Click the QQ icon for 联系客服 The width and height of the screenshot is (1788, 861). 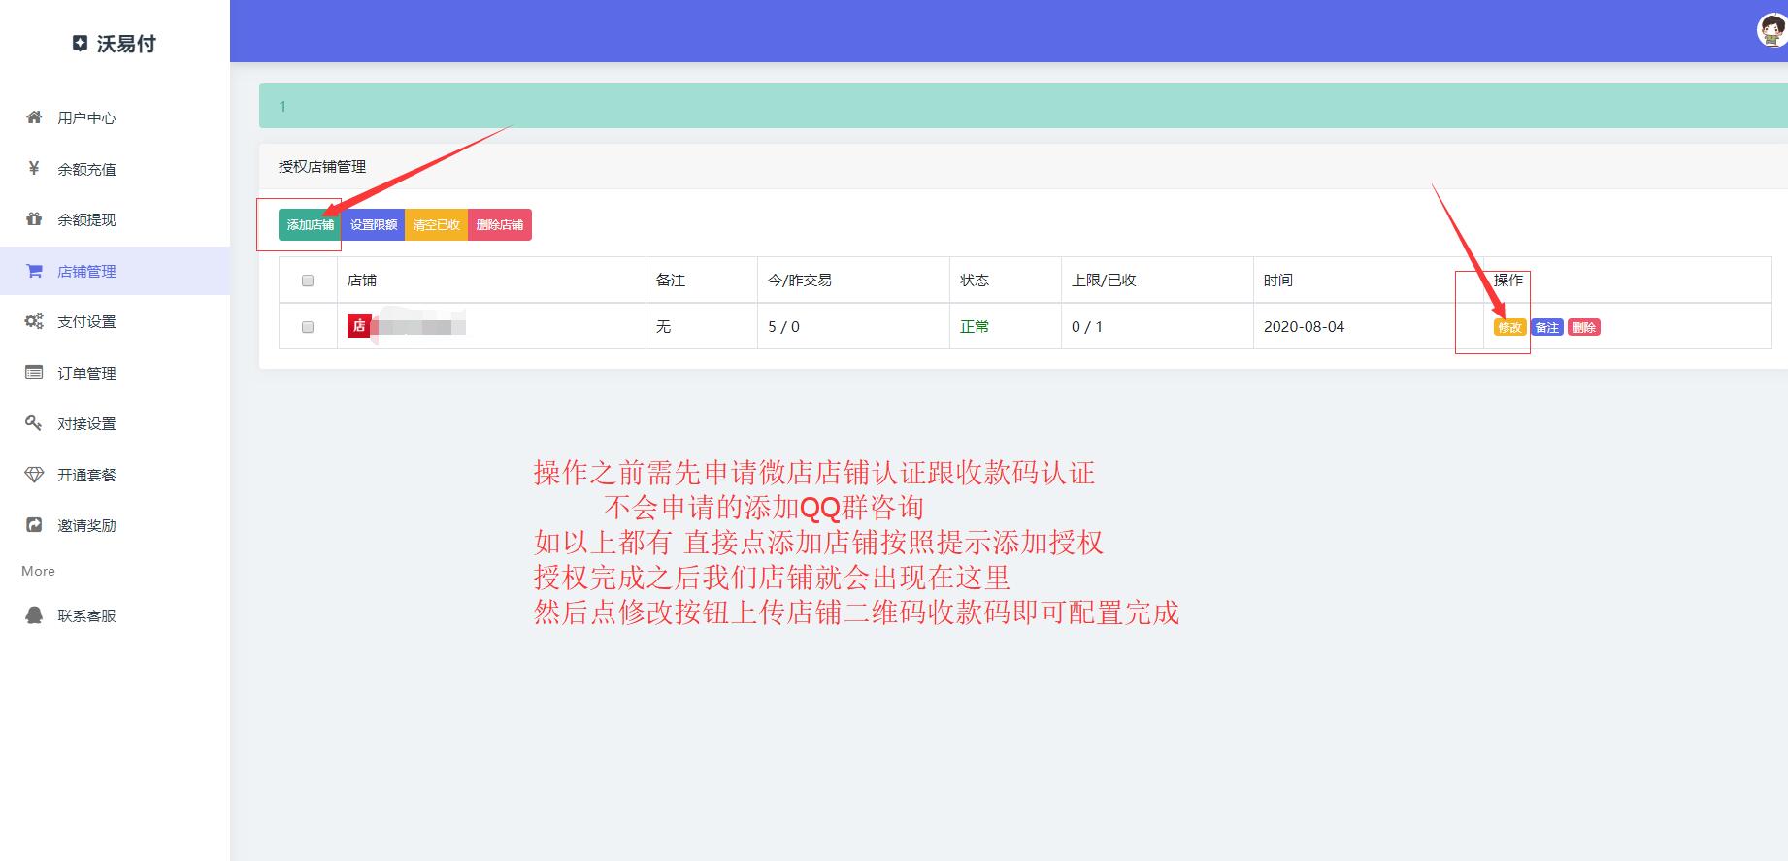[x=34, y=615]
